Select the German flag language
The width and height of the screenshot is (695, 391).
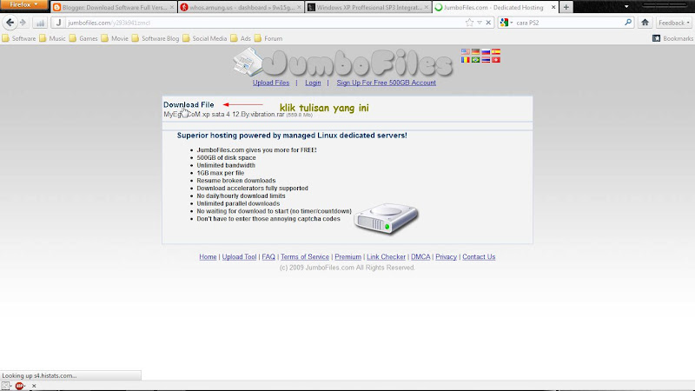(x=475, y=52)
